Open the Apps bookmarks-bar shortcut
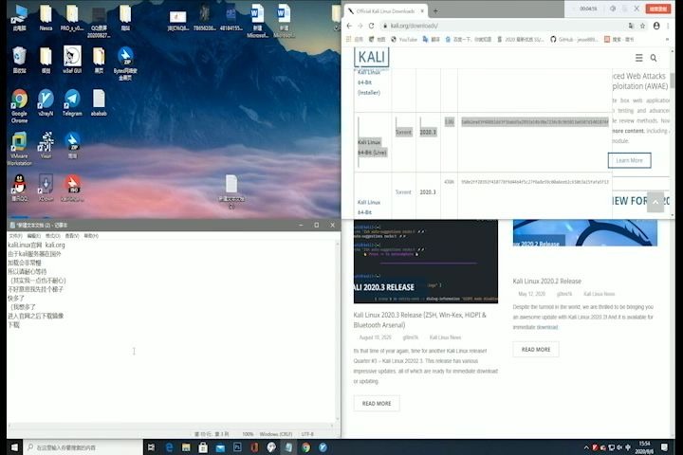This screenshot has width=683, height=455. pyautogui.click(x=355, y=39)
